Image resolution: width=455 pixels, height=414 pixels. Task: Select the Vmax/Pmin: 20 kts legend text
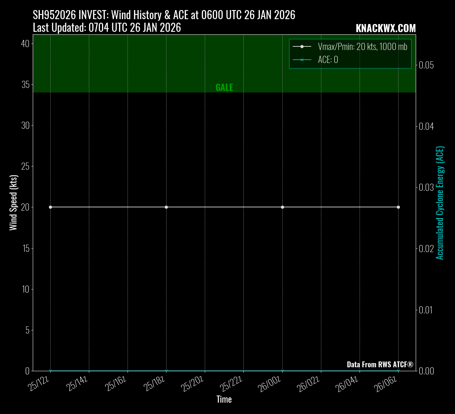pyautogui.click(x=362, y=47)
